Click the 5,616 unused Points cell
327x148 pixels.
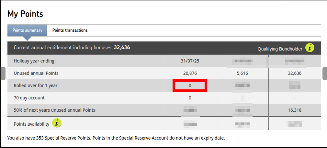coord(242,73)
